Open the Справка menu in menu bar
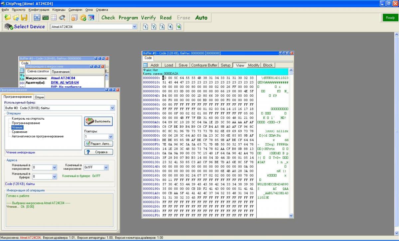 (102, 10)
